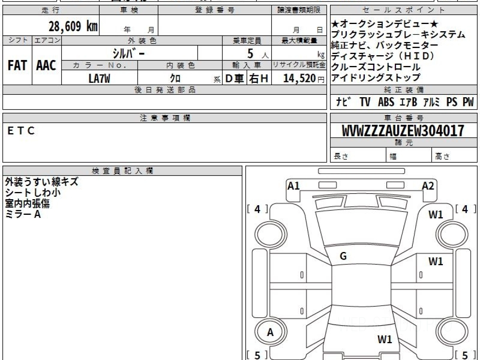The height and width of the screenshot is (360, 480).
Task: Select the シフト label
Action: pyautogui.click(x=17, y=40)
